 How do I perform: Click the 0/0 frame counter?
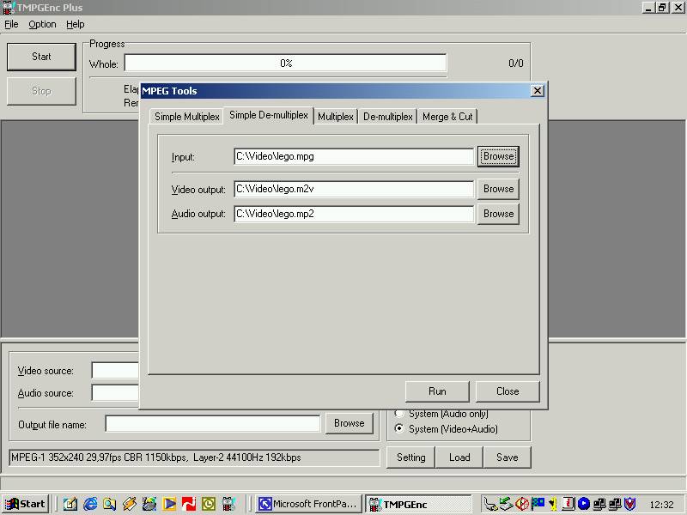(516, 64)
